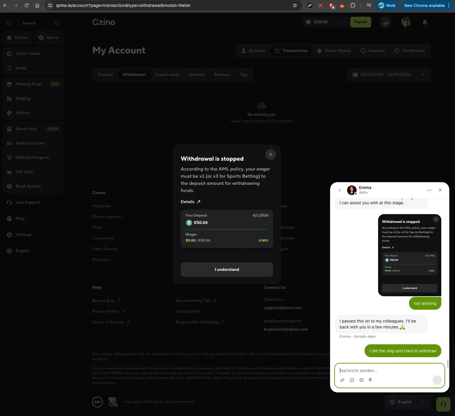Open the Chrome Extensions puzzle icon
Image resolution: width=455 pixels, height=416 pixels.
coord(353,5)
